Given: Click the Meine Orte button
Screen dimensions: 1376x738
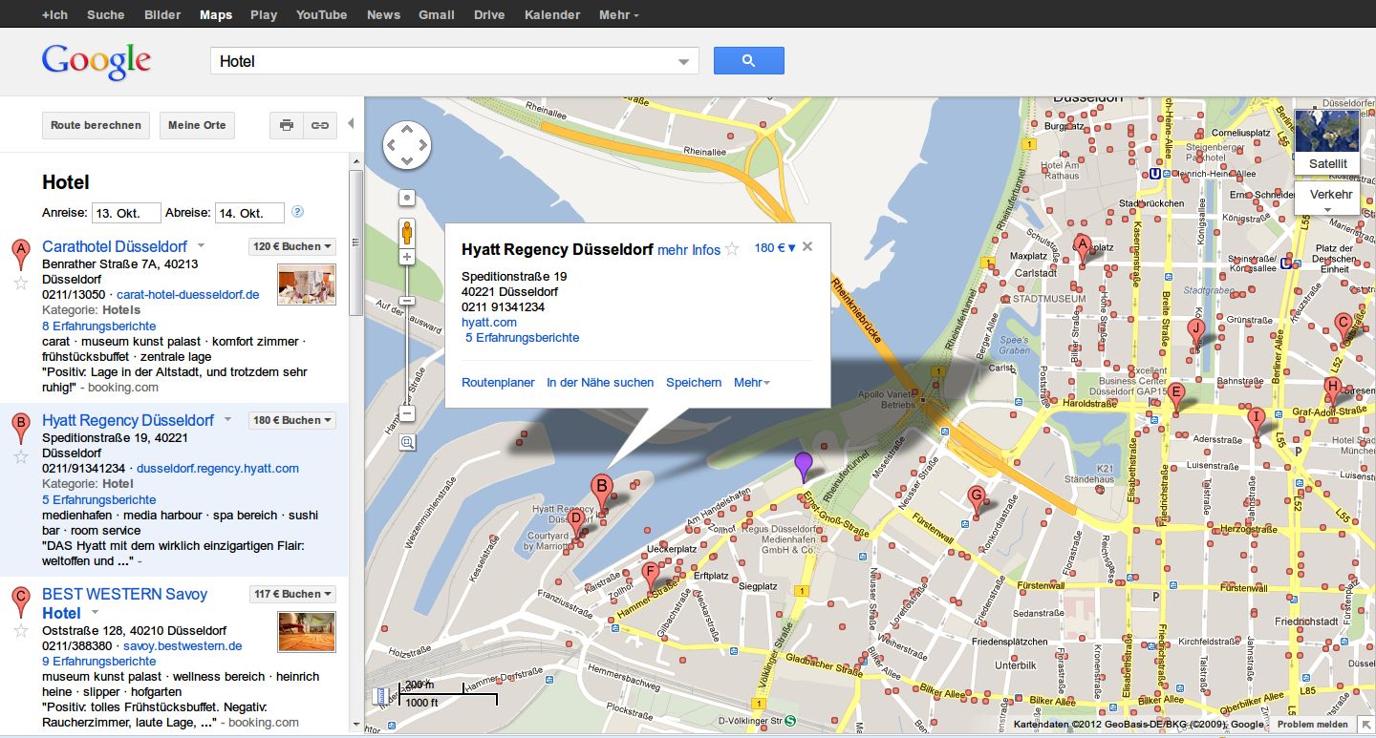Looking at the screenshot, I should [197, 125].
